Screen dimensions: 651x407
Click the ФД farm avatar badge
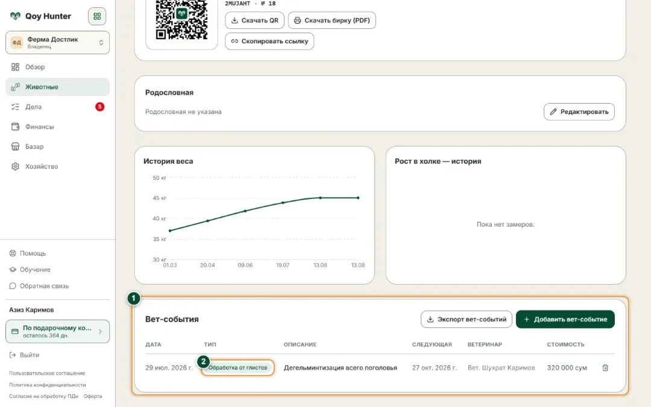tap(17, 42)
